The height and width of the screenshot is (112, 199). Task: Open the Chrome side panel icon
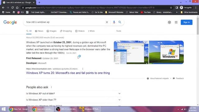[177, 7]
